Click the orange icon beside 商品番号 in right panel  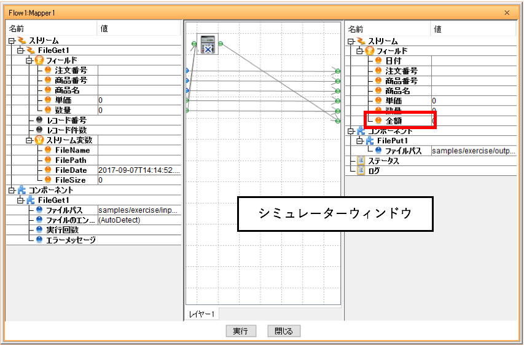tap(378, 81)
